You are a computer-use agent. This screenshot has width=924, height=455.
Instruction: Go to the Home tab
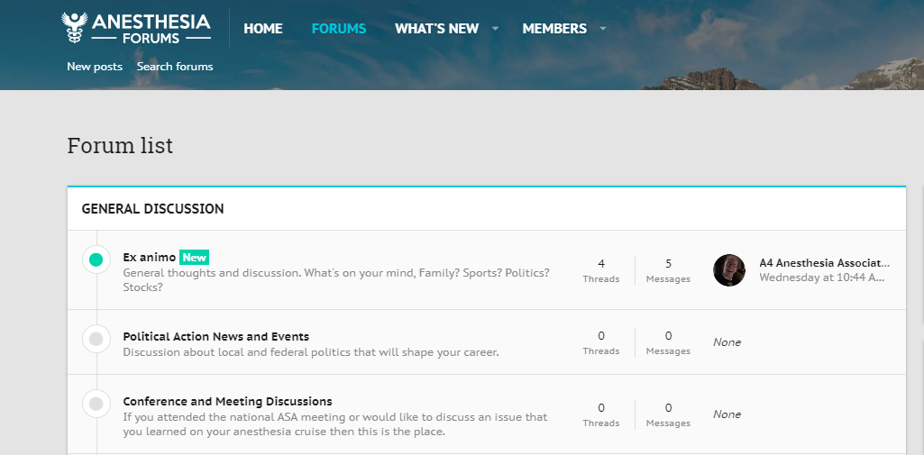click(x=263, y=29)
